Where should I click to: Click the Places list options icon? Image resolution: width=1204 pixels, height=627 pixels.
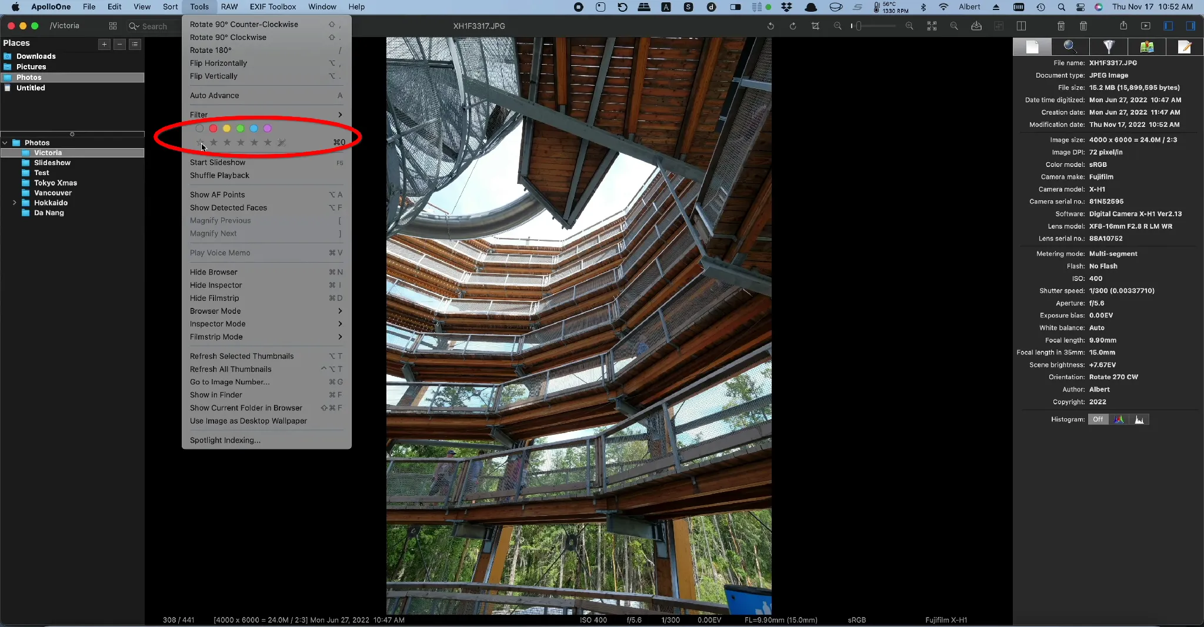135,44
